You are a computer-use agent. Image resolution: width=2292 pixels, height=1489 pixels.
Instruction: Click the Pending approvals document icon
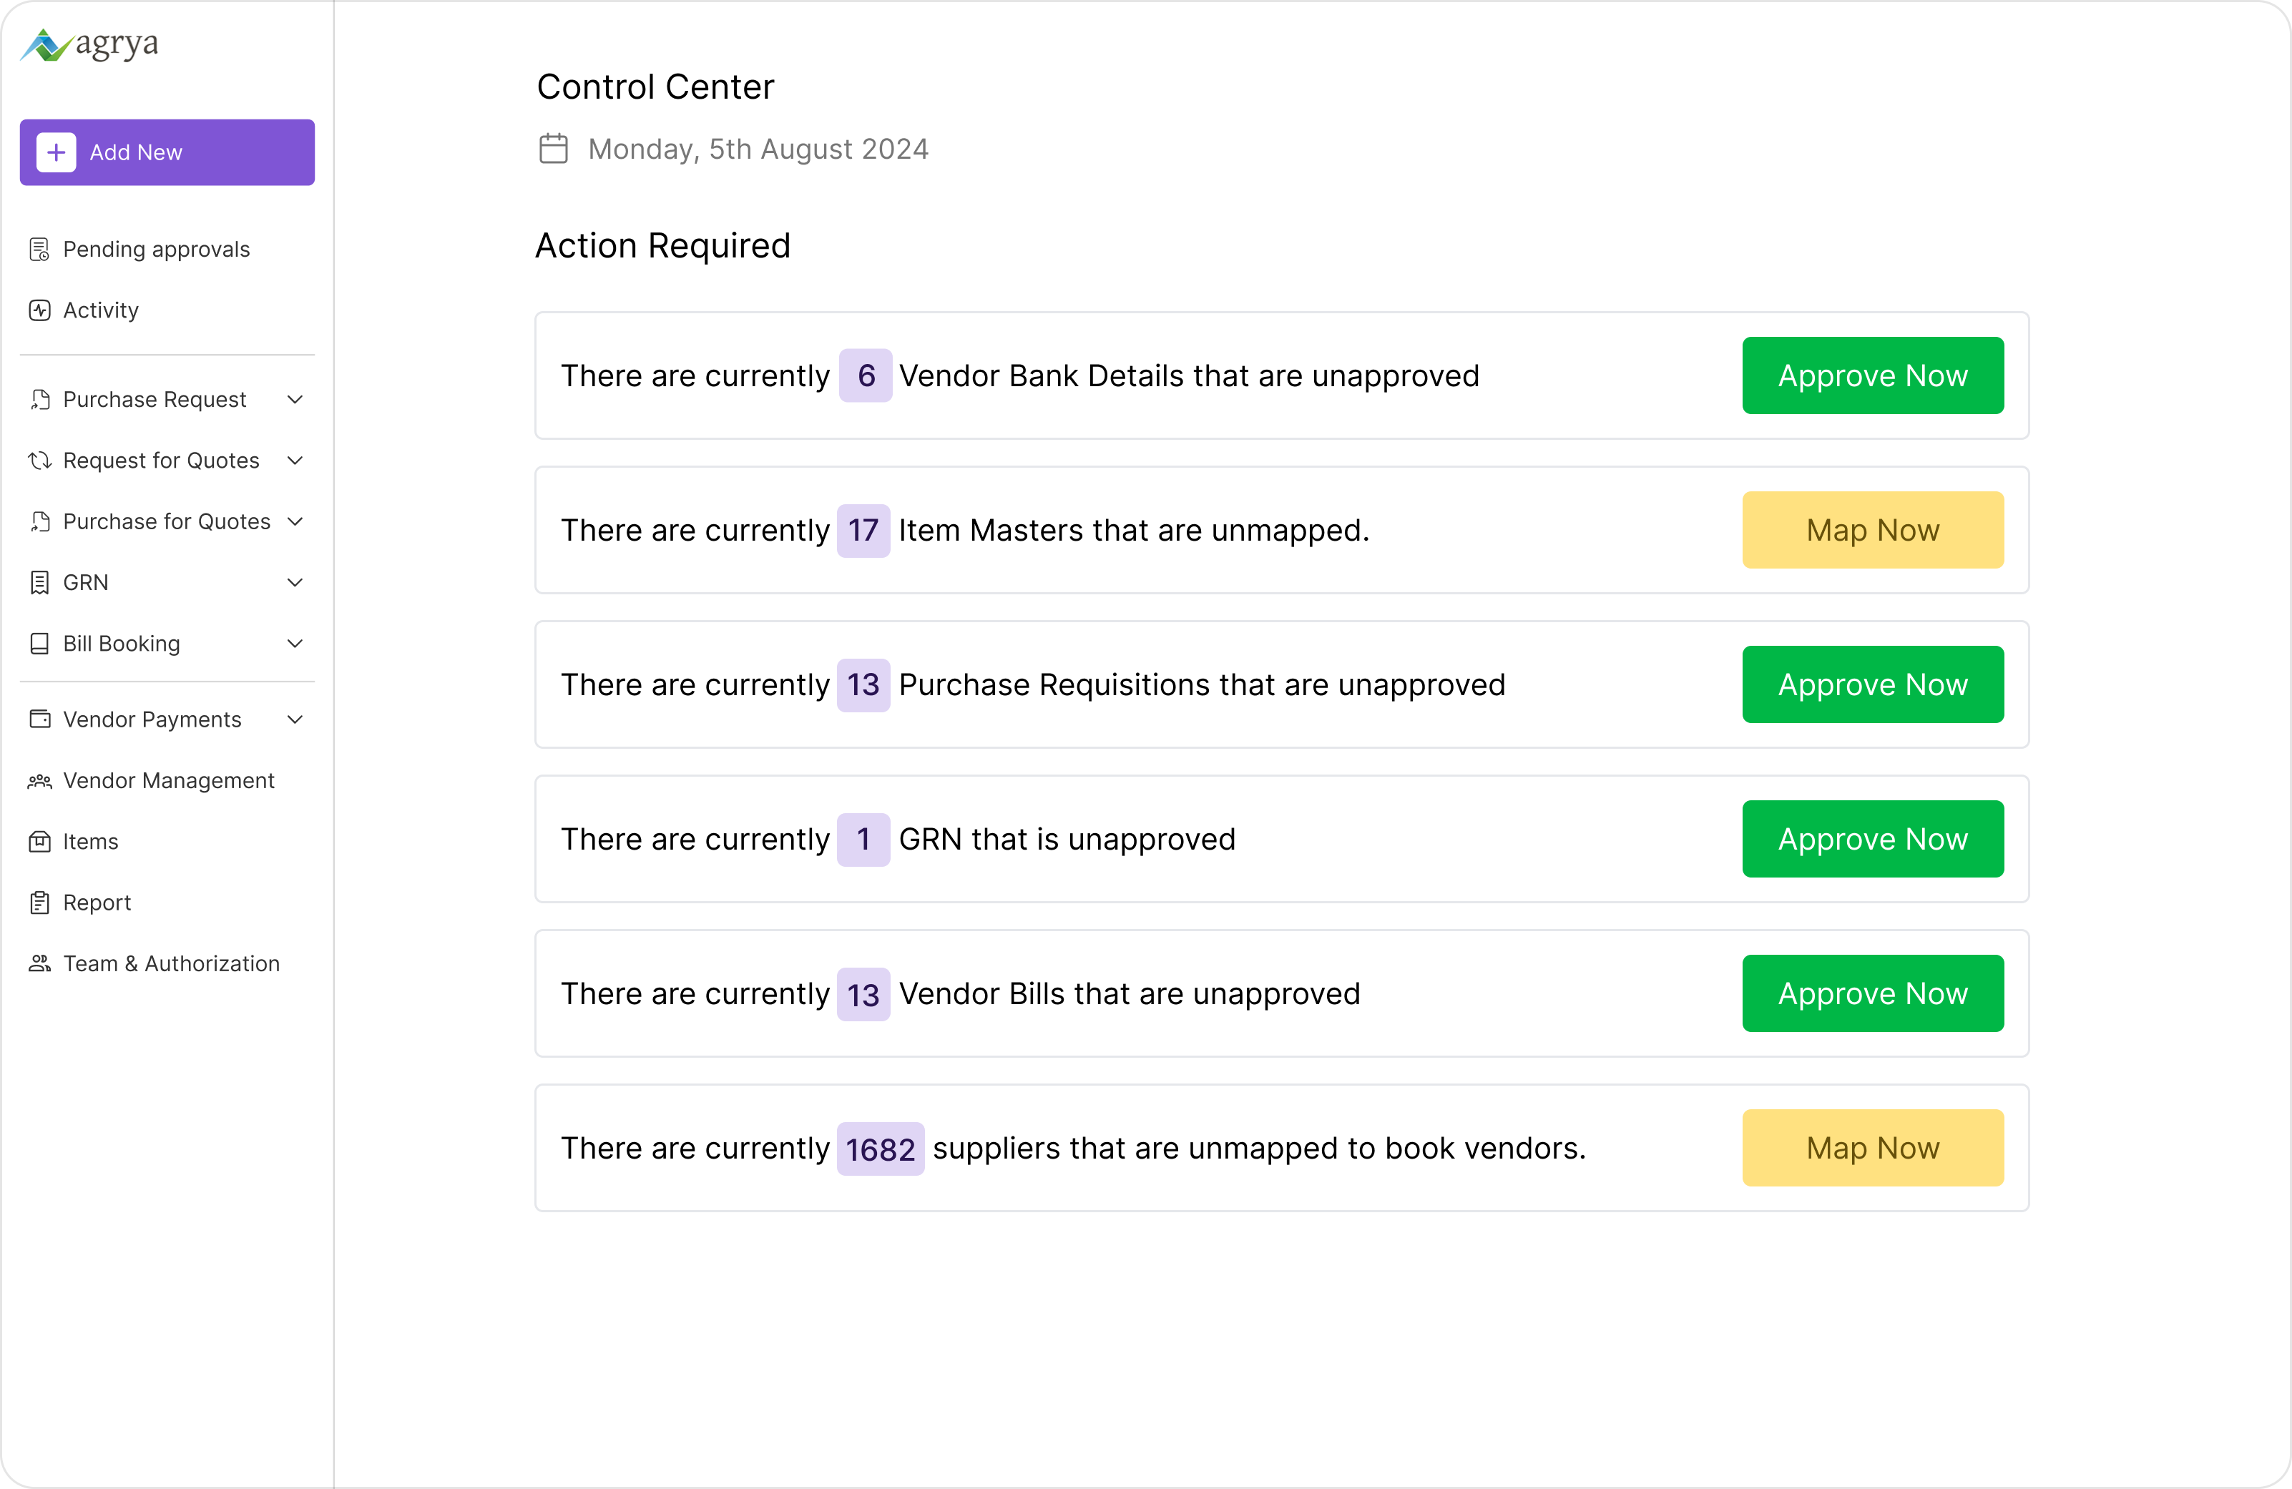(x=39, y=250)
